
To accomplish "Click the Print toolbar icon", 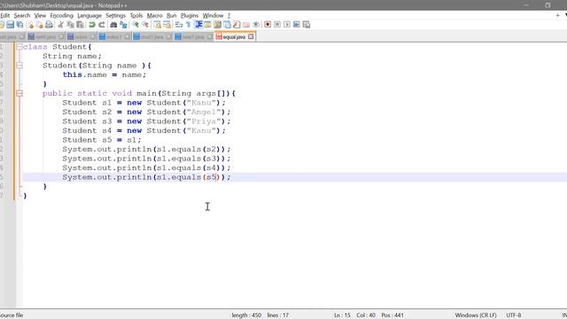I will pyautogui.click(x=49, y=25).
